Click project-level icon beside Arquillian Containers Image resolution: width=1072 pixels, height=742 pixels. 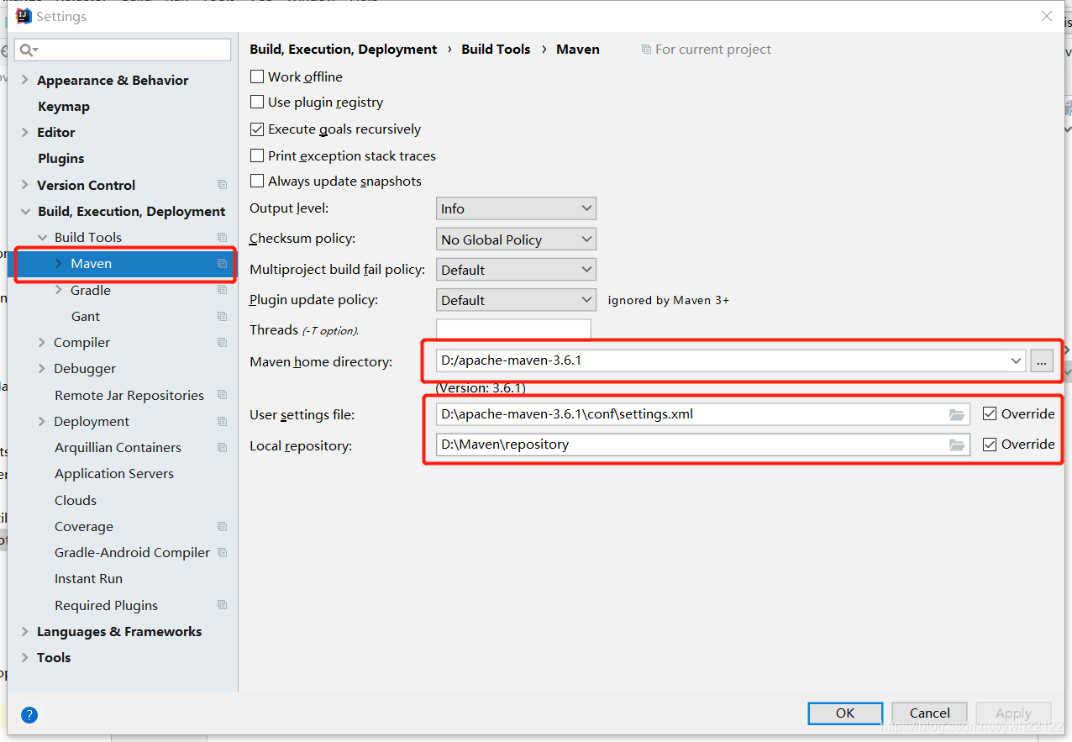223,448
